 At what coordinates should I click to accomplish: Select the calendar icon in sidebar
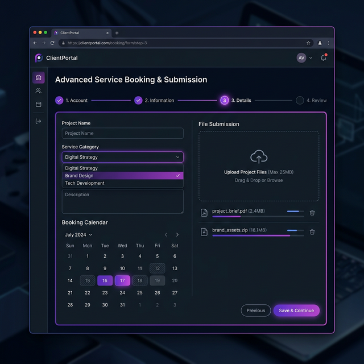38,105
